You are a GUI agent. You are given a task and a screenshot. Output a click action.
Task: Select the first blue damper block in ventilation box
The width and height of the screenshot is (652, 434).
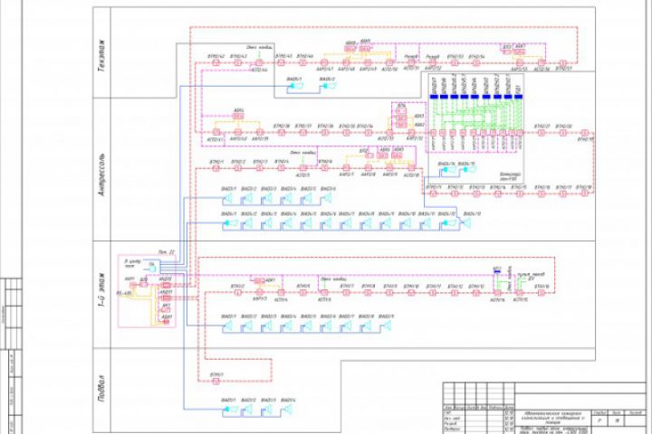coord(434,97)
